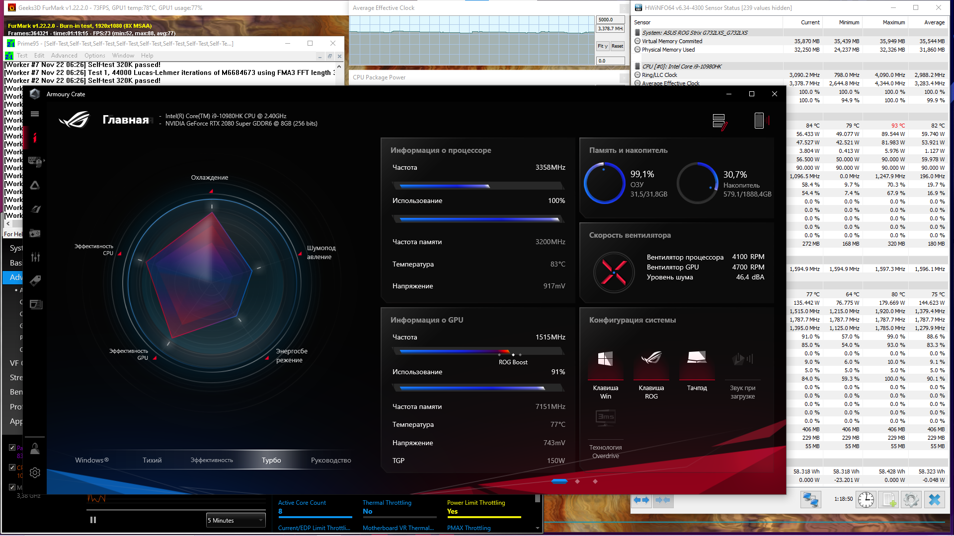Open the GameVisual icon in the sidebar

coord(35,209)
